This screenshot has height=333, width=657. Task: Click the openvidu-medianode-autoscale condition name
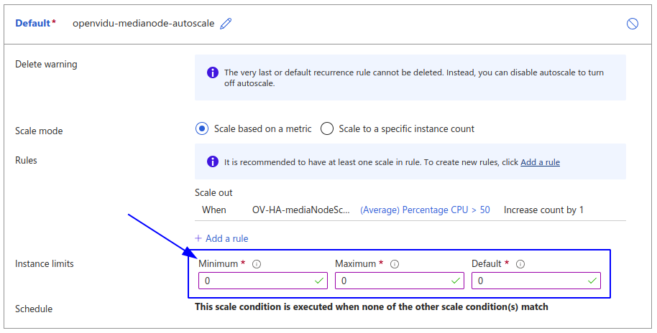[143, 24]
